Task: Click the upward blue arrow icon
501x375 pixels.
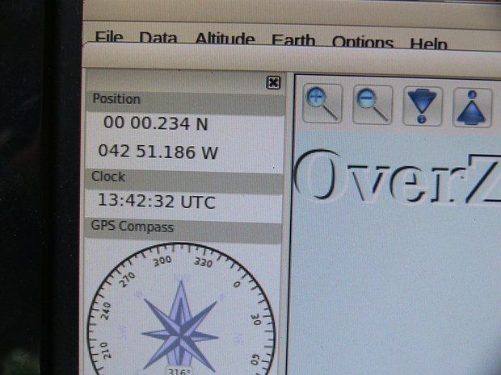Action: (x=472, y=108)
